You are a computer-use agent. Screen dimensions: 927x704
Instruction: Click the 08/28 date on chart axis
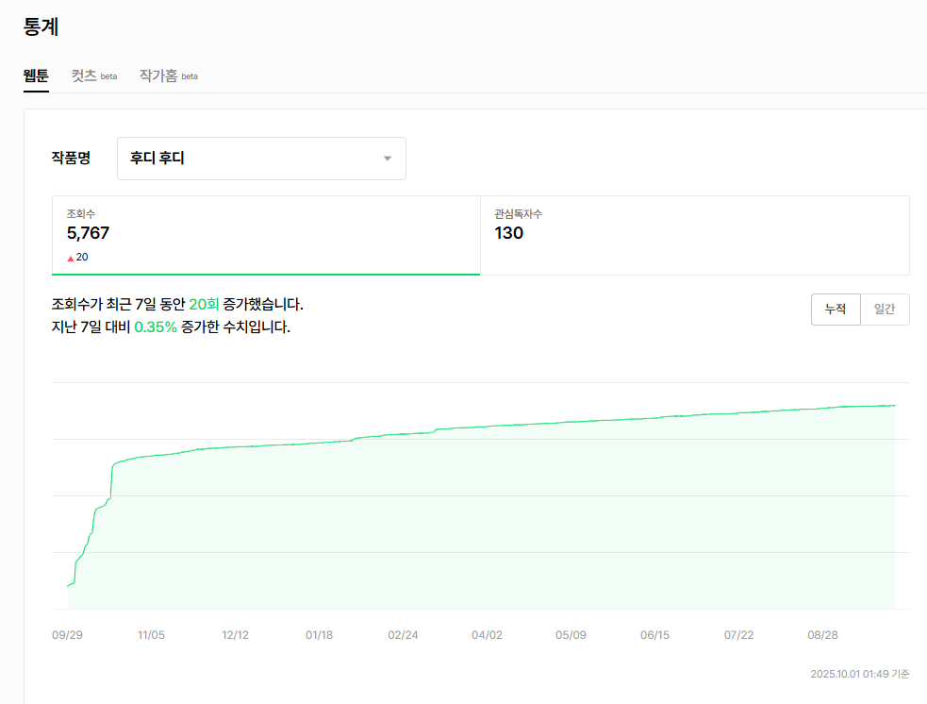(822, 635)
